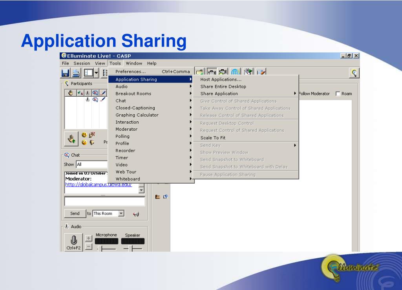This screenshot has width=402, height=290.
Task: Choose Host Applications from the submenu
Action: pyautogui.click(x=246, y=79)
